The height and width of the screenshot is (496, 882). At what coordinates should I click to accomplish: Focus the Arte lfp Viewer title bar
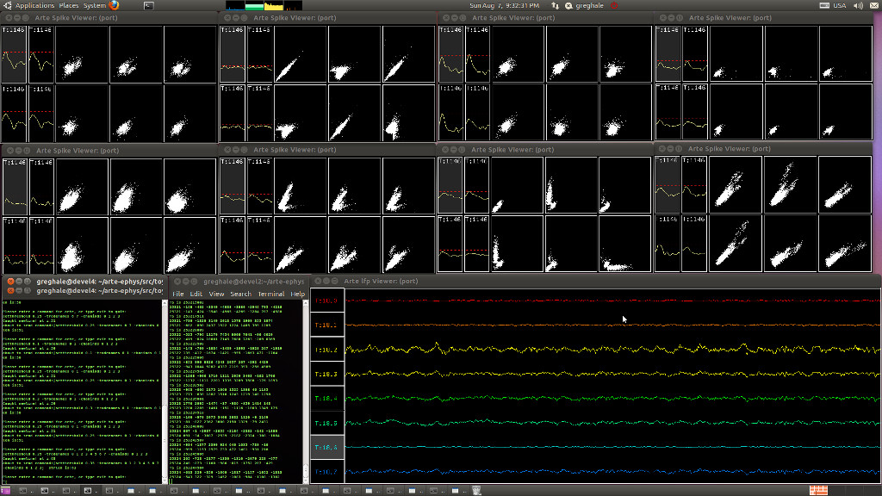coord(595,282)
